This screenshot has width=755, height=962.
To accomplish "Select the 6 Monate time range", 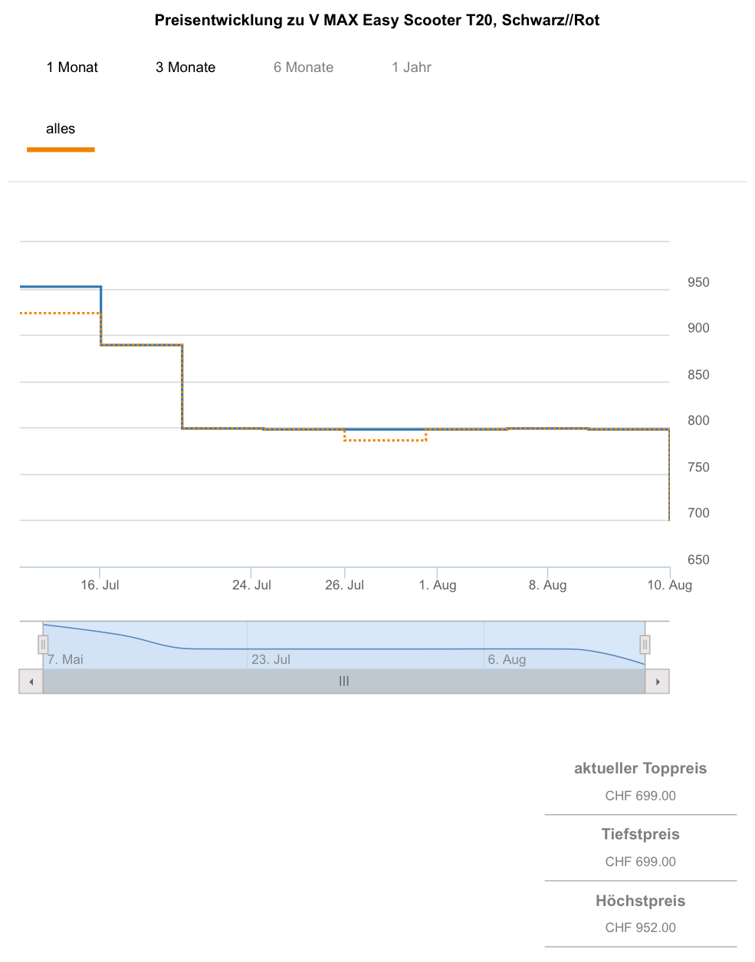I will [x=304, y=67].
